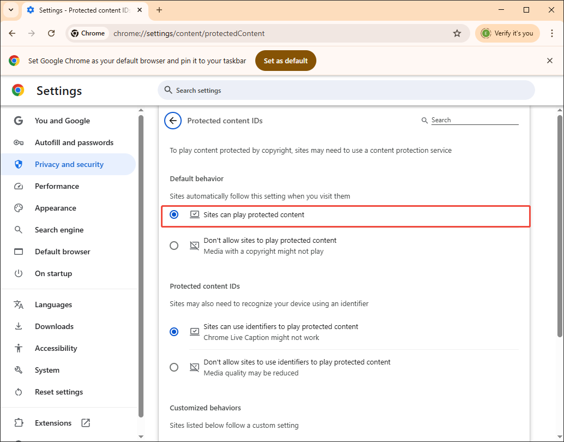Click the Set as default button

(285, 61)
